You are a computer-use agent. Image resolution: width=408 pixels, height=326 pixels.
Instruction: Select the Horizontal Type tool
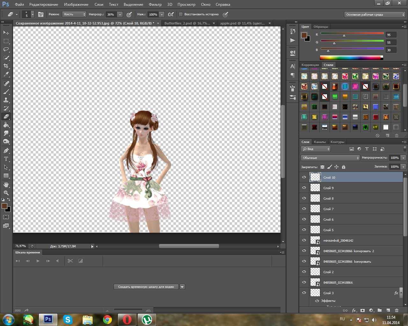click(6, 159)
